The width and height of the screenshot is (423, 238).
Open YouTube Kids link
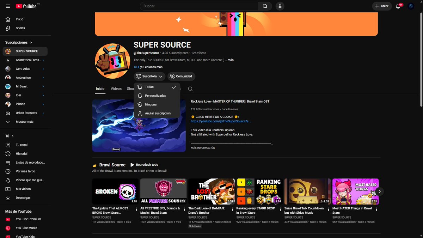click(25, 236)
